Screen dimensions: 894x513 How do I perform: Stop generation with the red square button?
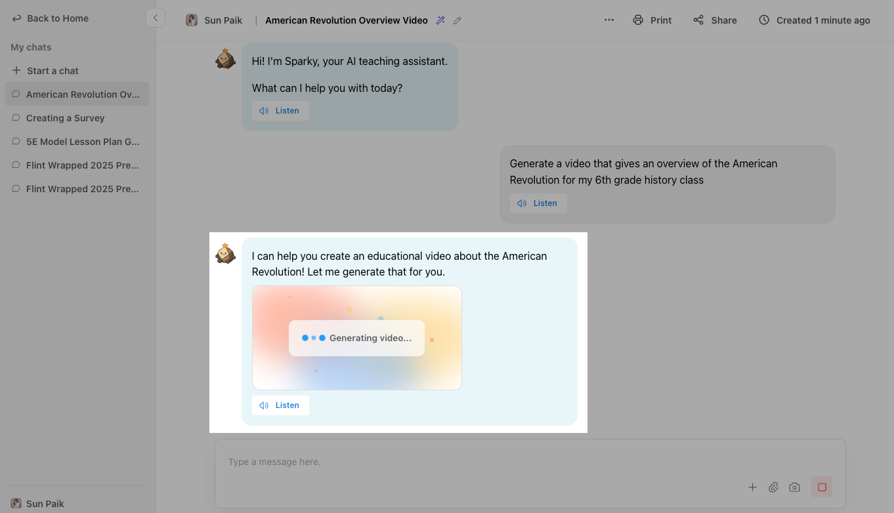(x=822, y=487)
